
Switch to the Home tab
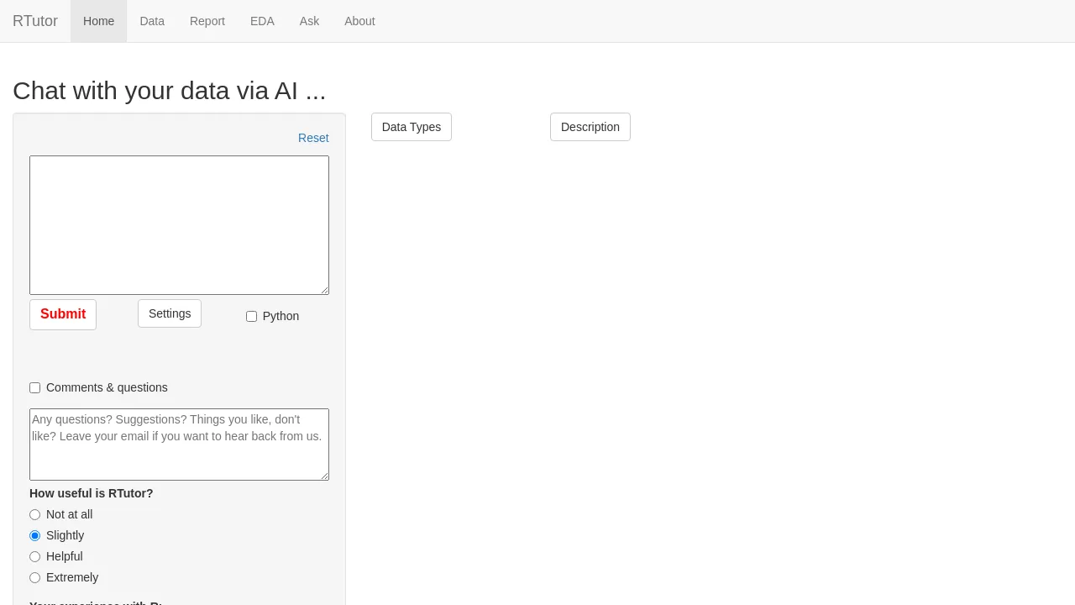coord(98,21)
